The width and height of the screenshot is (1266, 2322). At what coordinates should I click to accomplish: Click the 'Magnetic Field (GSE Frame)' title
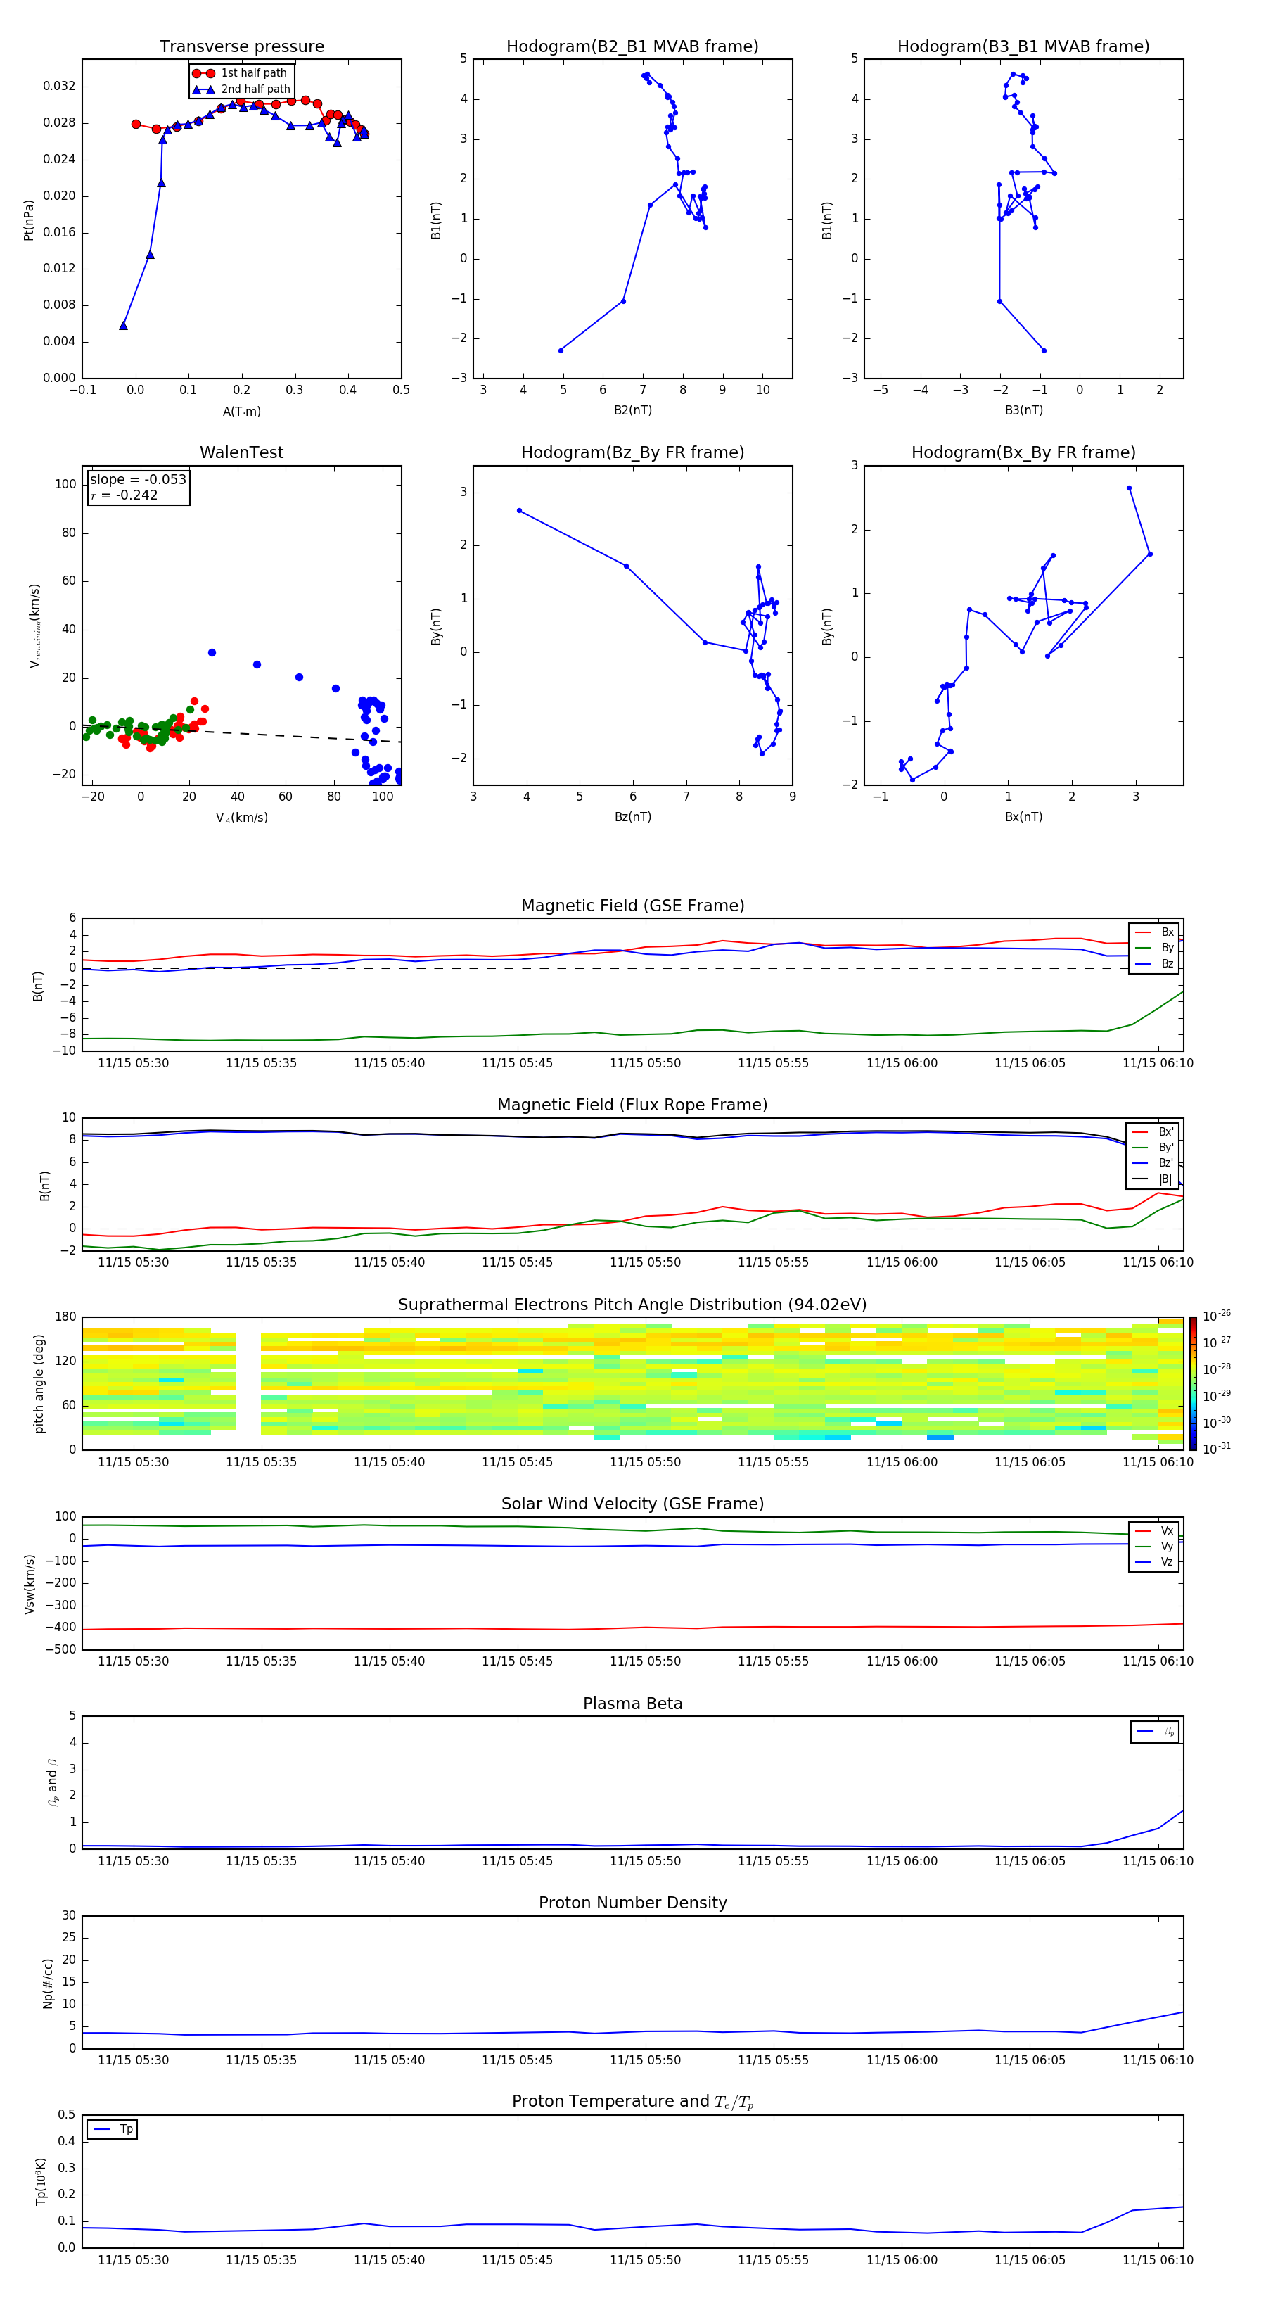pyautogui.click(x=632, y=906)
